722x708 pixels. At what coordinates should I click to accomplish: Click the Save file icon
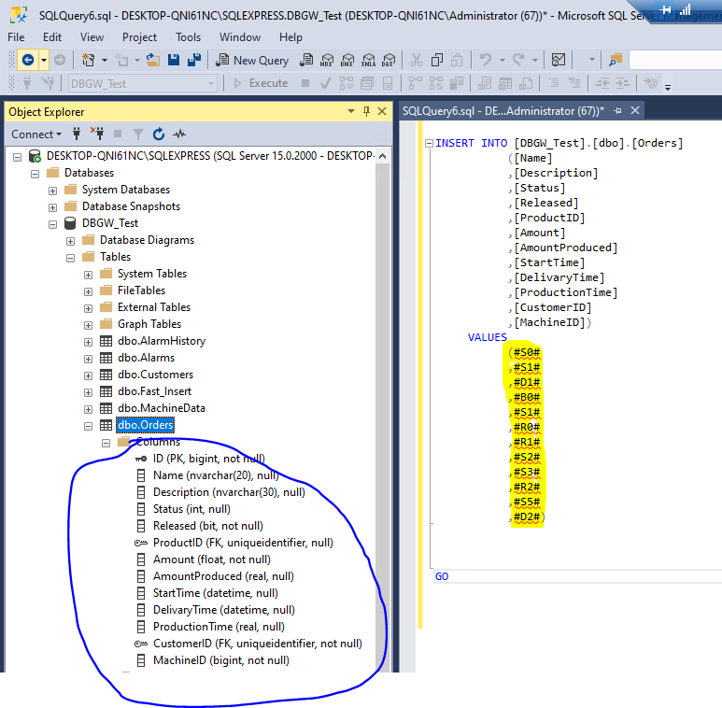point(174,60)
